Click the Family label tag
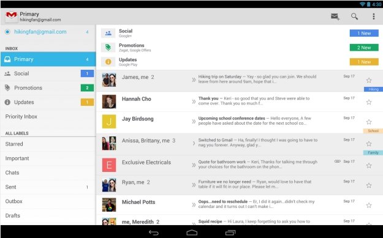The image size is (383, 238). click(x=373, y=153)
